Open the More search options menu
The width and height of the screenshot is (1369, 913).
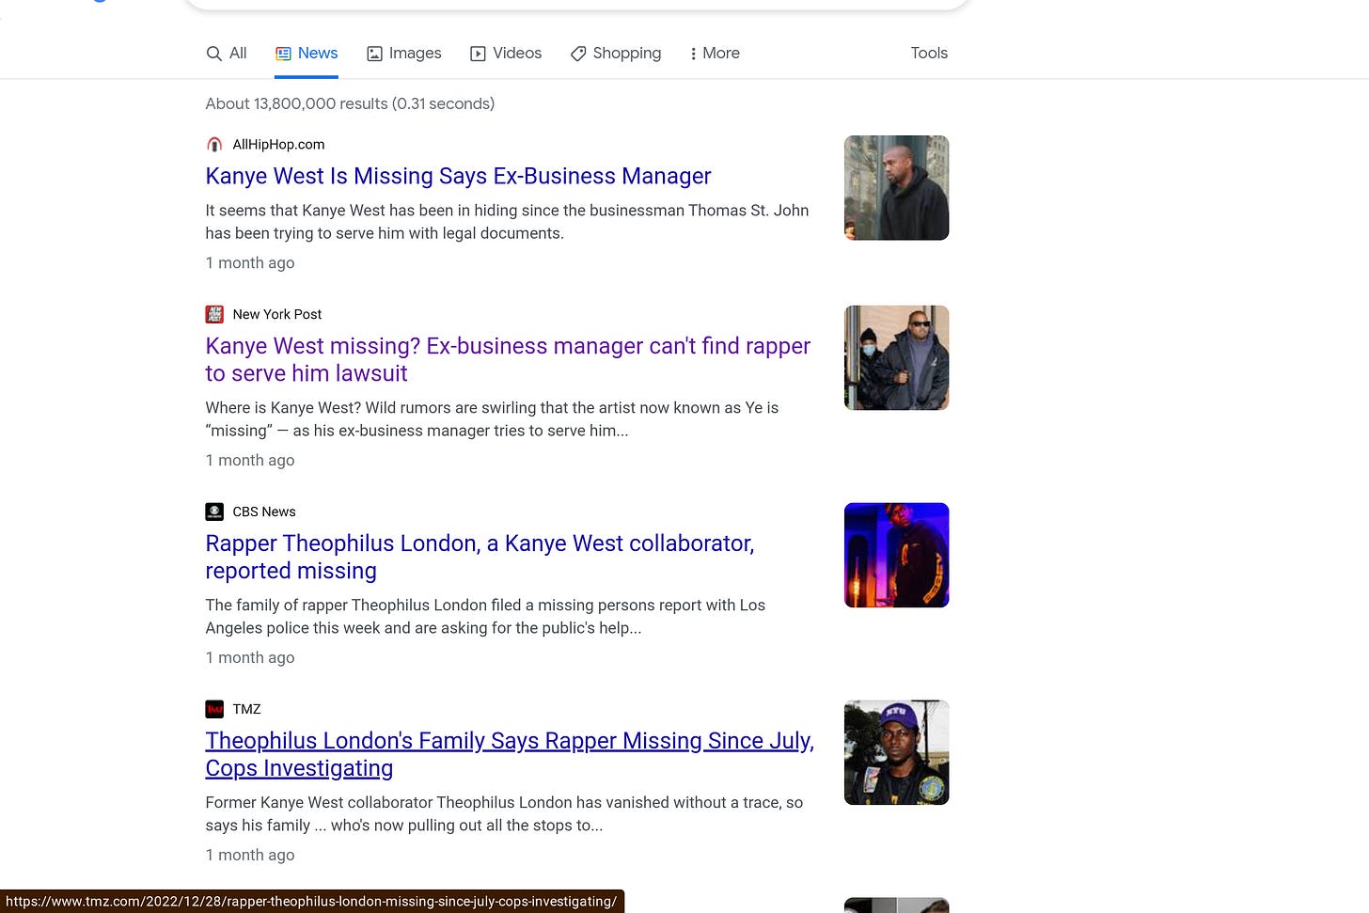pyautogui.click(x=714, y=54)
